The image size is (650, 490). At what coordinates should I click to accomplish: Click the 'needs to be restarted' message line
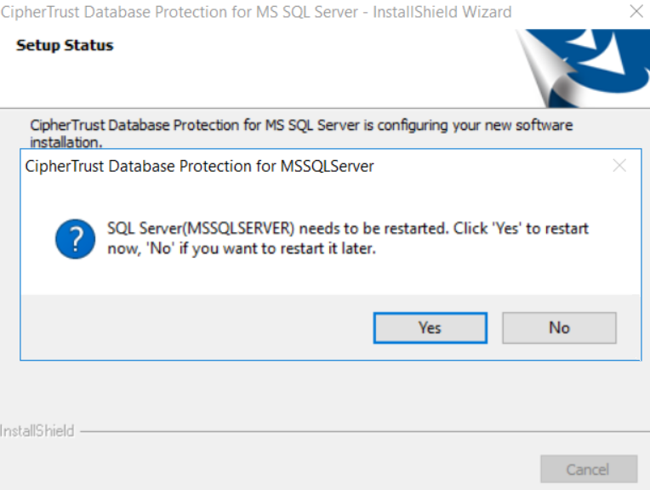coord(348,229)
